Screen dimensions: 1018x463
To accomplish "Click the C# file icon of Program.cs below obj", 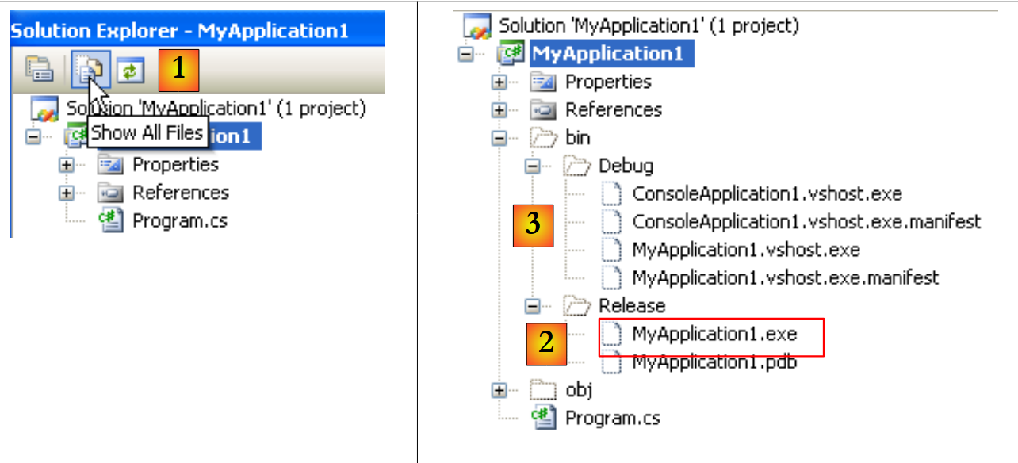I will click(x=544, y=418).
